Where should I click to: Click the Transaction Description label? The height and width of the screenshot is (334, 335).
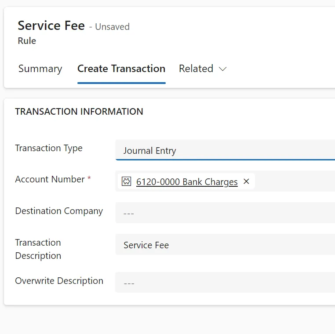point(38,249)
